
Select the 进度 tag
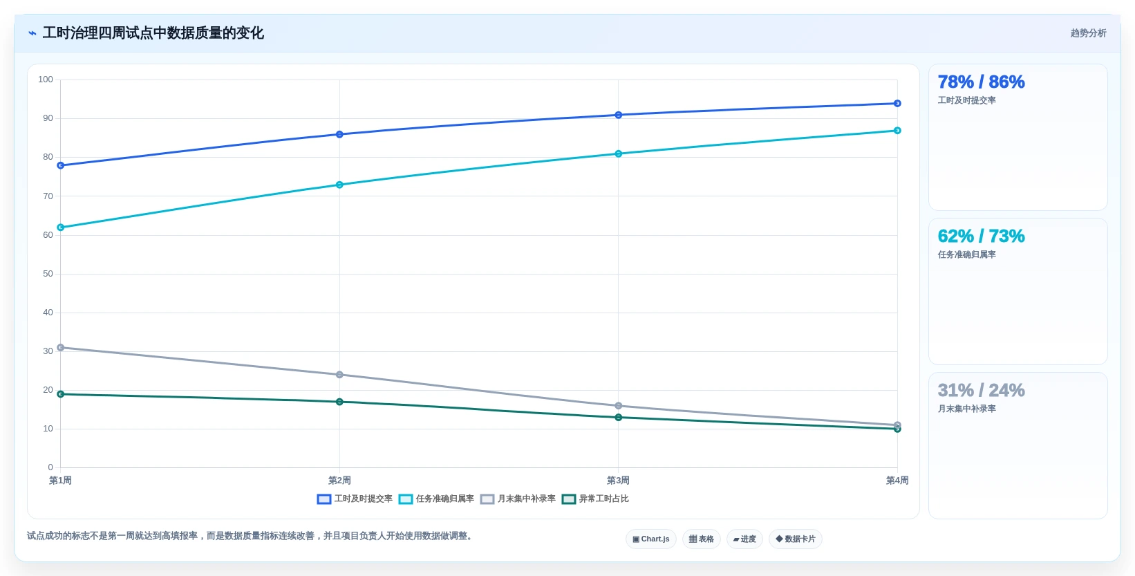point(744,539)
